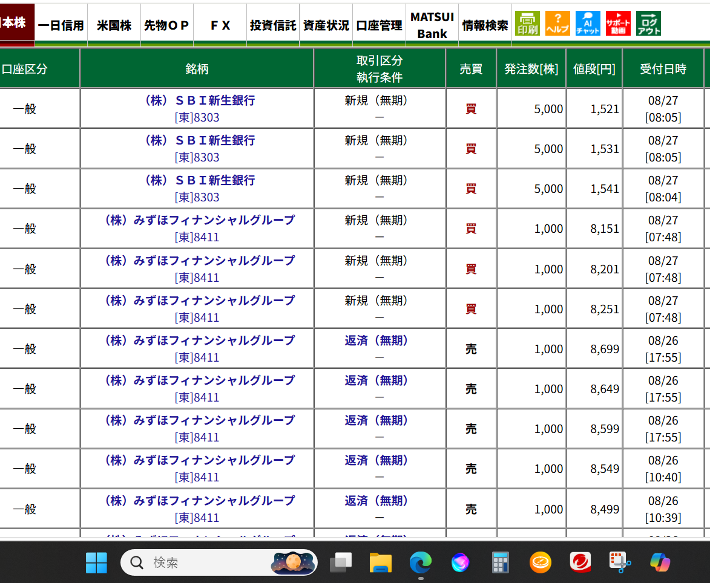Open File Explorer from the taskbar

[380, 562]
